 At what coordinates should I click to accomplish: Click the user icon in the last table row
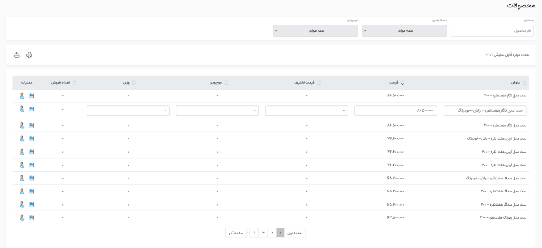coord(22,218)
